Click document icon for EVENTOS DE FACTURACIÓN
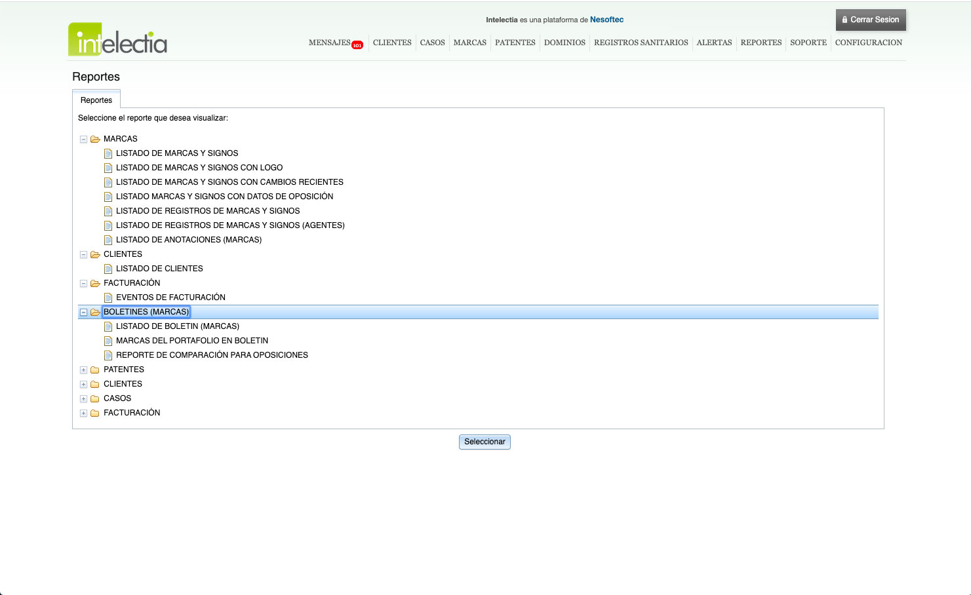 (x=108, y=297)
